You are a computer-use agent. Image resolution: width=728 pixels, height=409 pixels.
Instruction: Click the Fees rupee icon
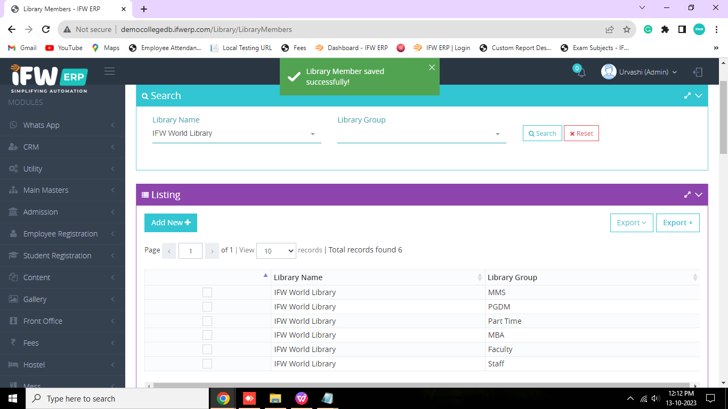click(x=13, y=343)
